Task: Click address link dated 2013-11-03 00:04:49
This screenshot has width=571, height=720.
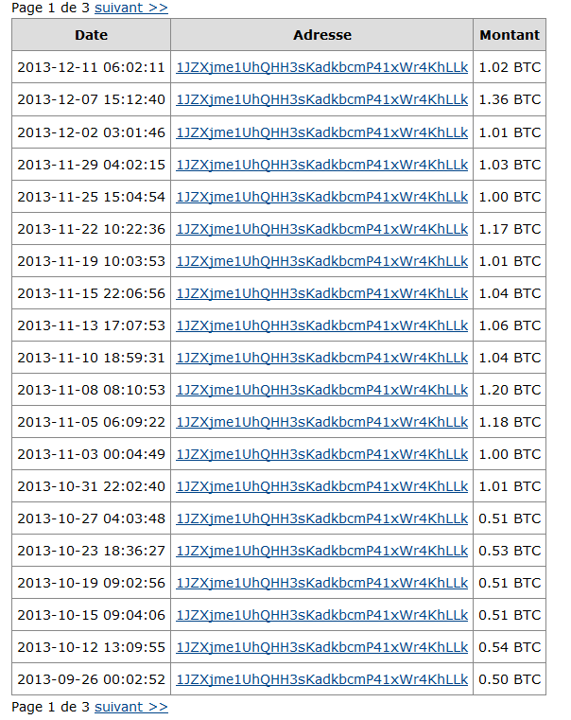Action: coord(322,454)
